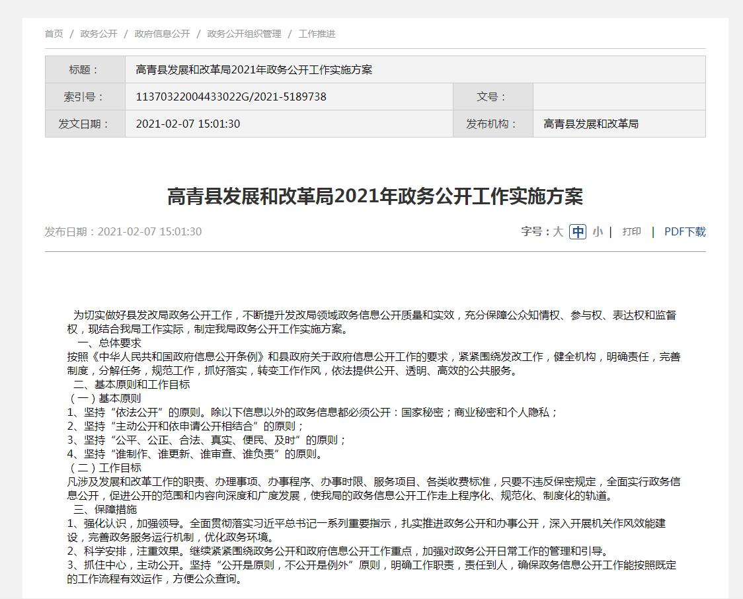
Task: Select 工作推进 breadcrumb item
Action: point(317,34)
